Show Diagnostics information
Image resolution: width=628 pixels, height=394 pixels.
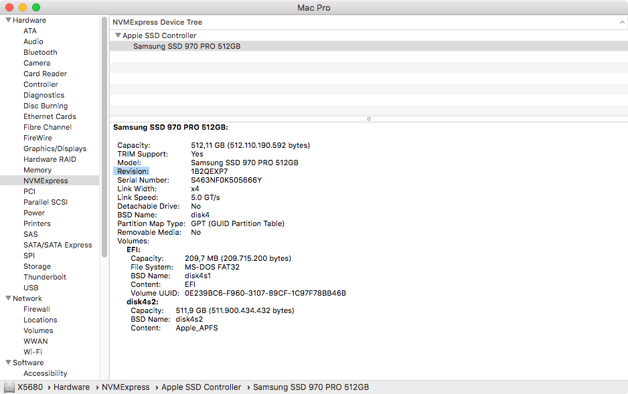(44, 95)
